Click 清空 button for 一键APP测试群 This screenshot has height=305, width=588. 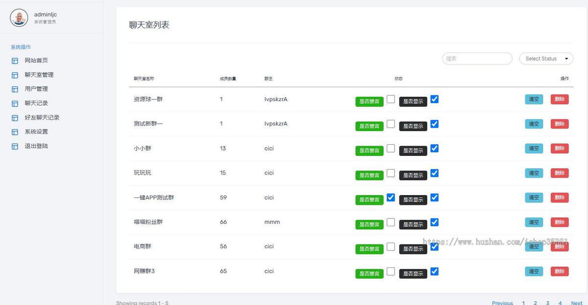(x=534, y=197)
